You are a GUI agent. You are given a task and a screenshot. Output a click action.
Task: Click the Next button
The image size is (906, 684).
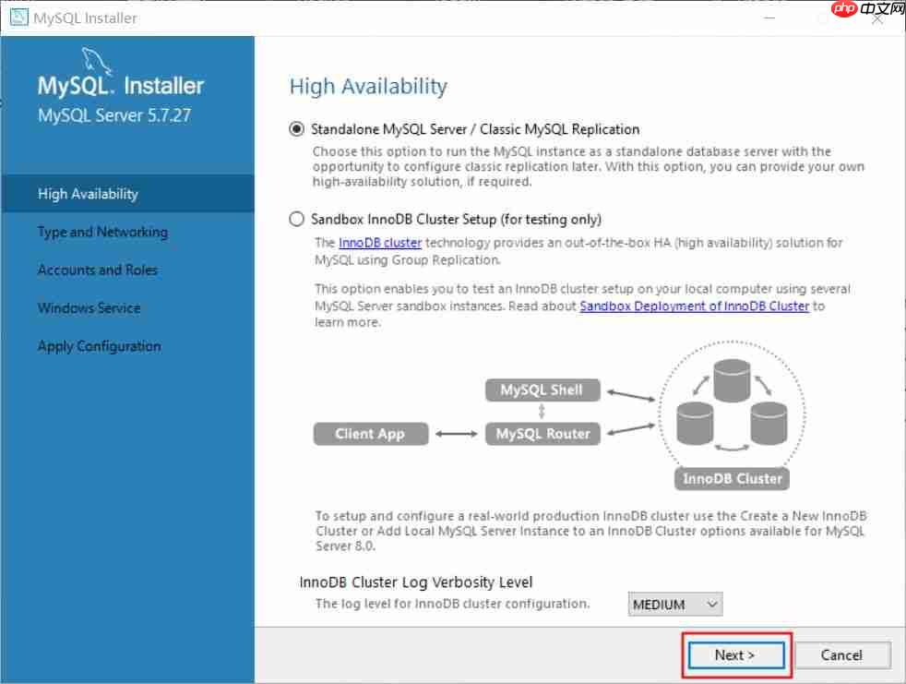click(735, 654)
